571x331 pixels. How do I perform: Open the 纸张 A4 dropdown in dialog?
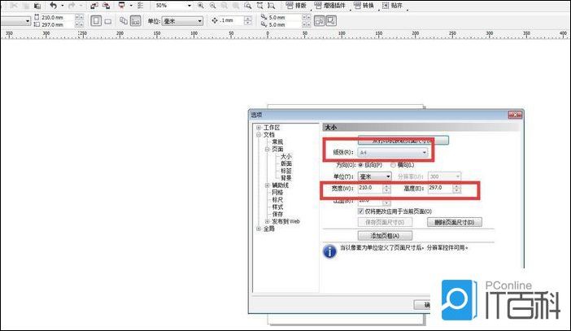coord(393,153)
